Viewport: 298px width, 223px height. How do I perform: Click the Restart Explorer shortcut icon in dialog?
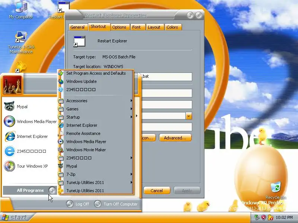(79, 41)
